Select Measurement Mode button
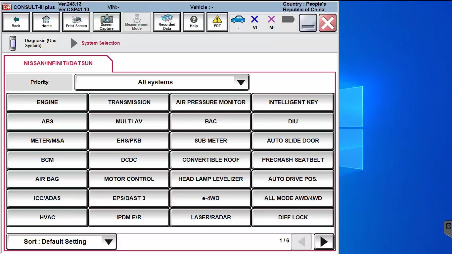Screen dimensions: 452x254 pyautogui.click(x=137, y=22)
